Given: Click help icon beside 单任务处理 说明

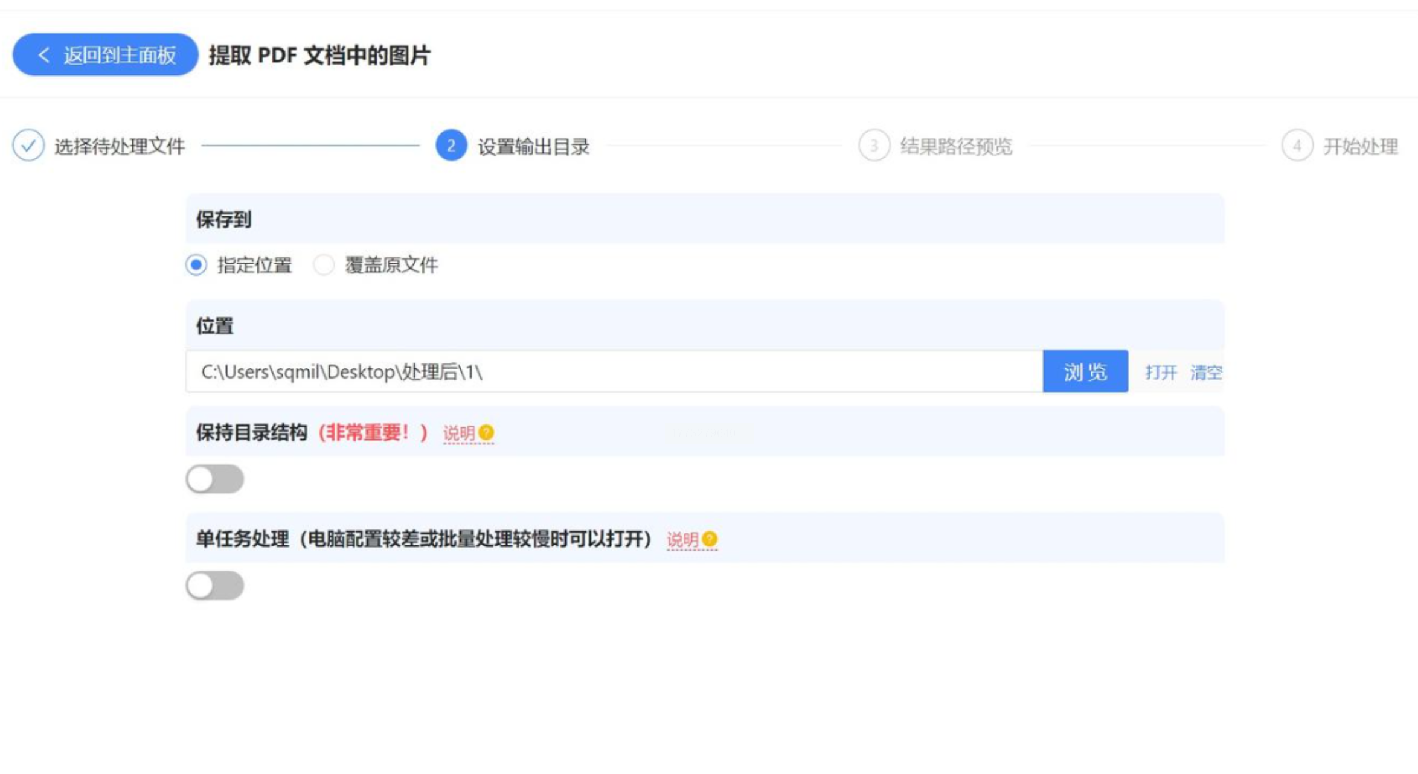Looking at the screenshot, I should (710, 539).
